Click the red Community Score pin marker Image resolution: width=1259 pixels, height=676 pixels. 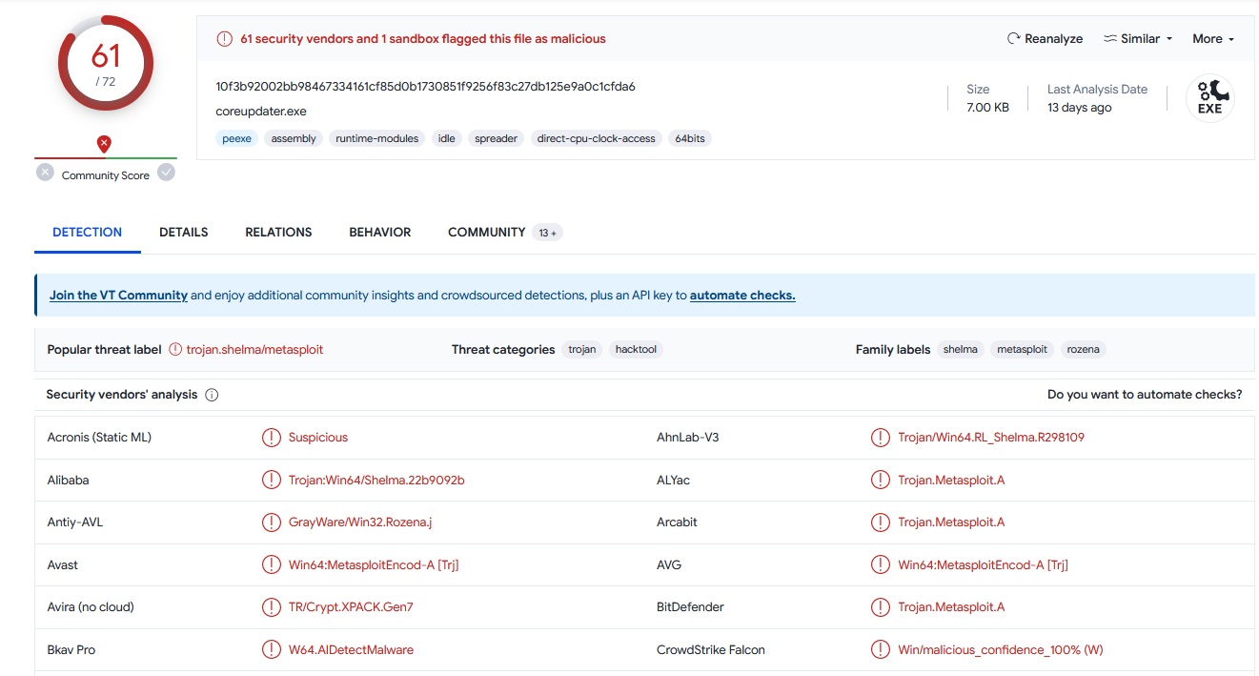tap(105, 144)
